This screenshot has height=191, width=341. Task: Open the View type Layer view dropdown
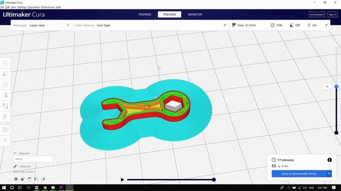tap(41, 25)
